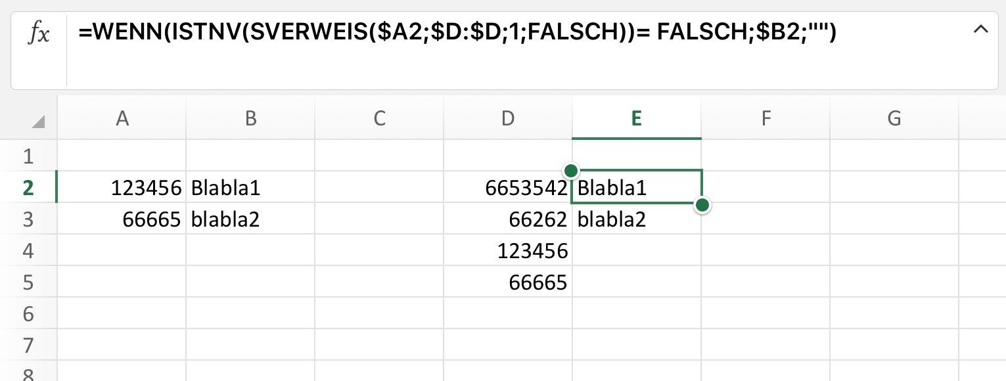Select row 2 header

tap(28, 188)
